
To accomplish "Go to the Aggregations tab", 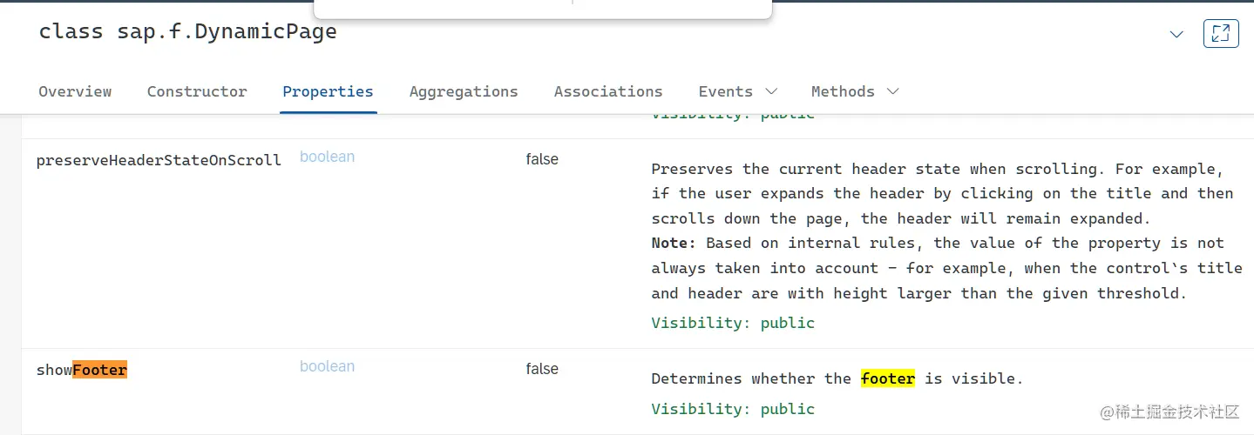I will click(x=464, y=91).
